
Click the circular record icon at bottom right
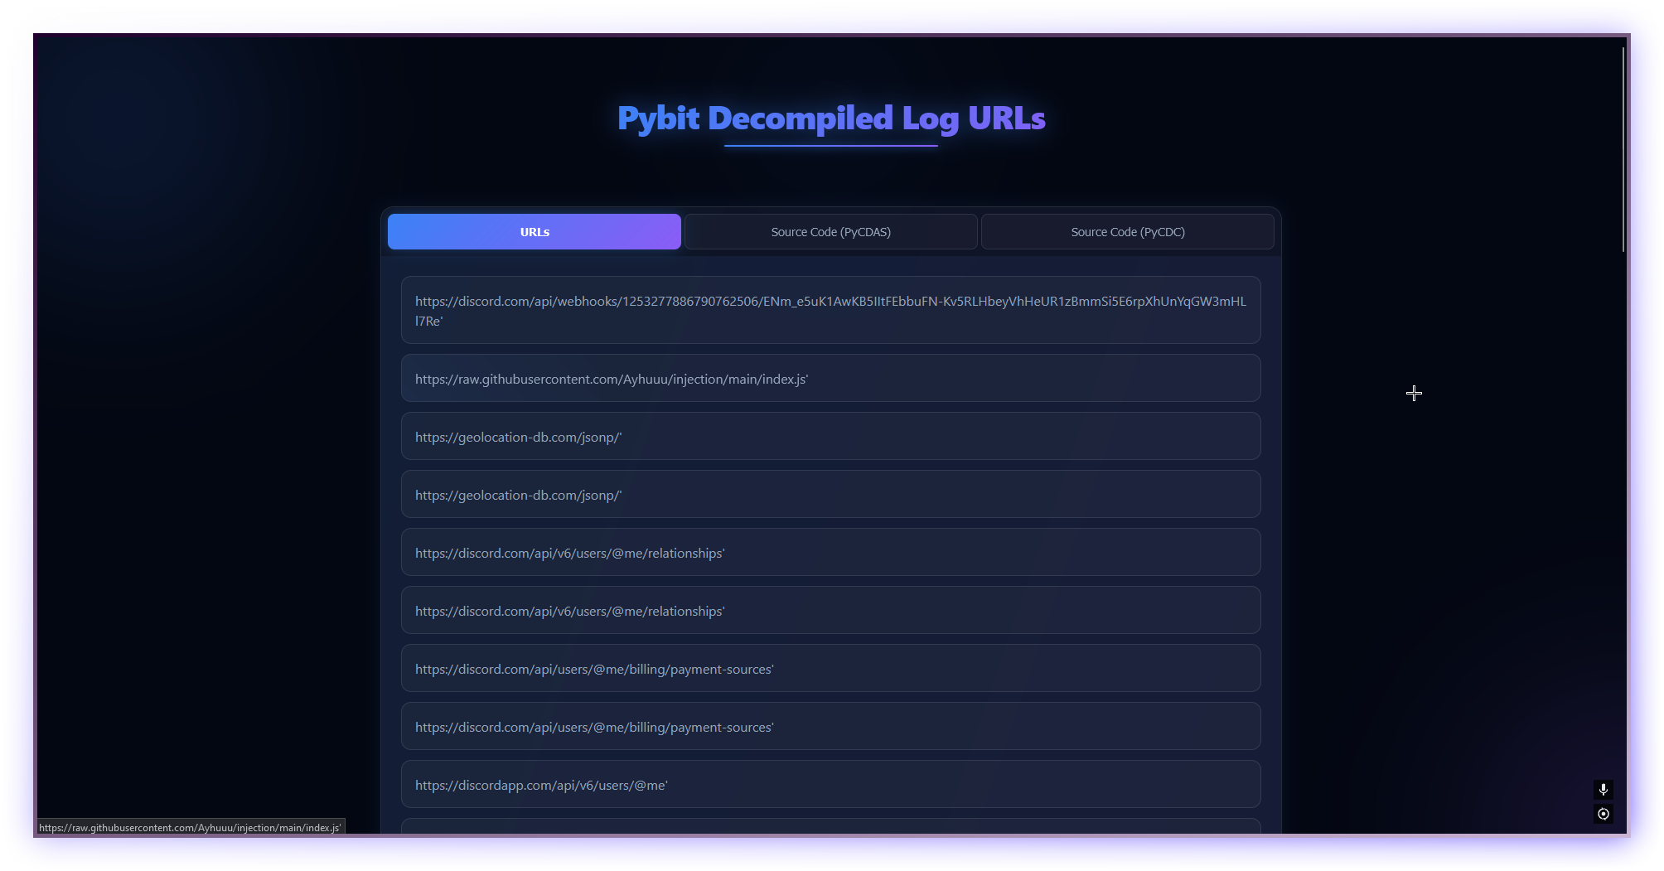[x=1604, y=814]
